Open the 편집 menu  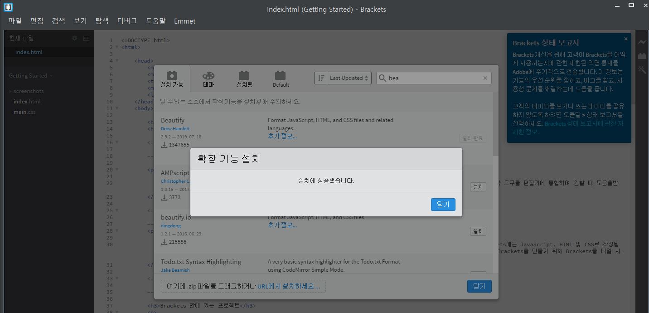coord(37,21)
